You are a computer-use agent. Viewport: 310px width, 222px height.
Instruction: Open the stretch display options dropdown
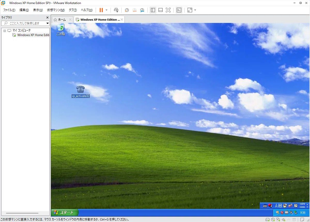tap(195, 10)
